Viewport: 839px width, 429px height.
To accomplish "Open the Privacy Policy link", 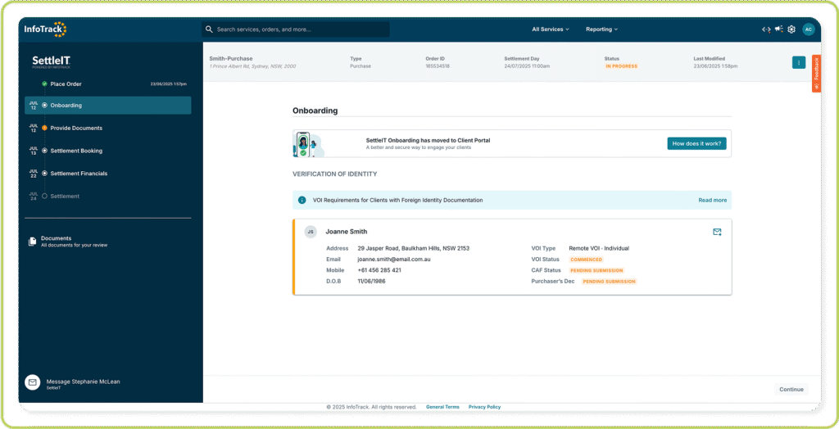I will pos(484,407).
